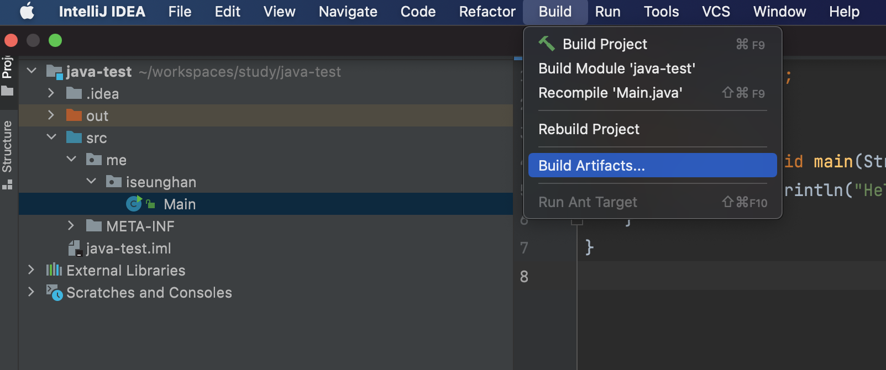Viewport: 886px width, 370px height.
Task: Open the View menu
Action: [280, 12]
